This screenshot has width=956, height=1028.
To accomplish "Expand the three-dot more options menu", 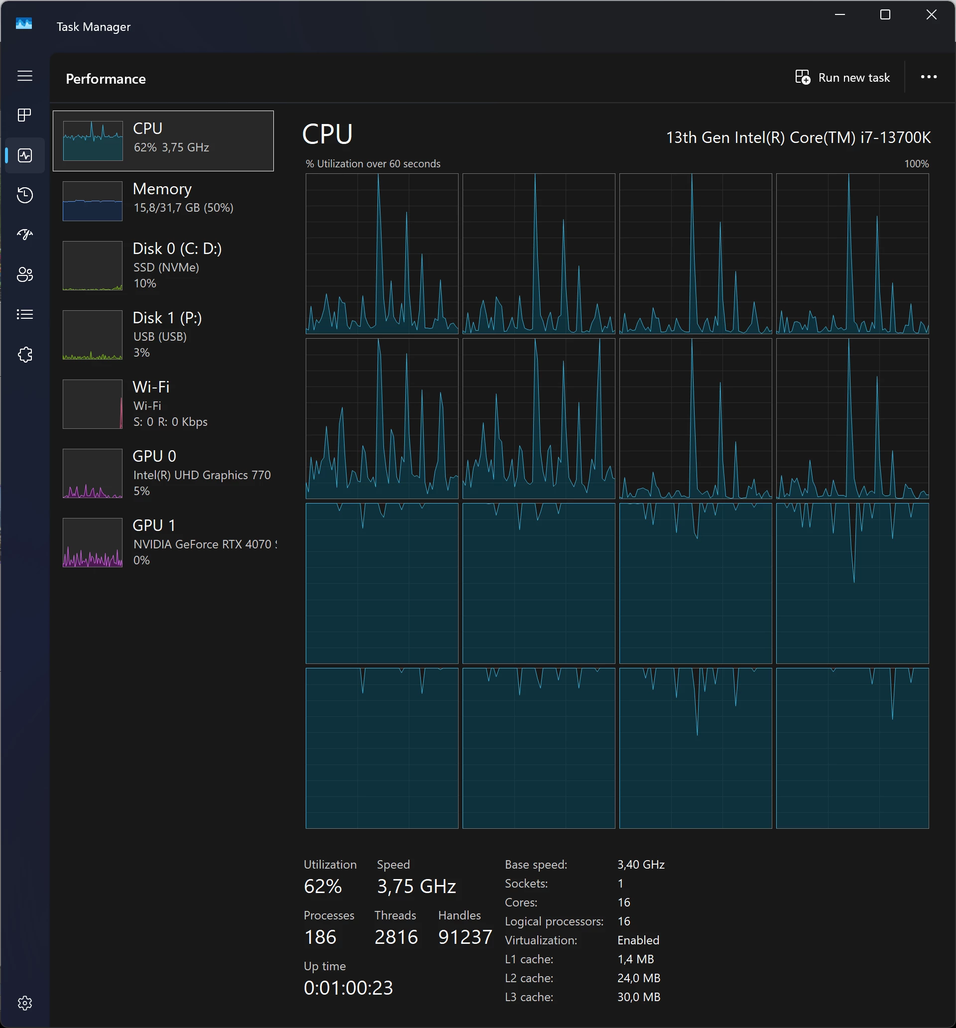I will pos(929,77).
